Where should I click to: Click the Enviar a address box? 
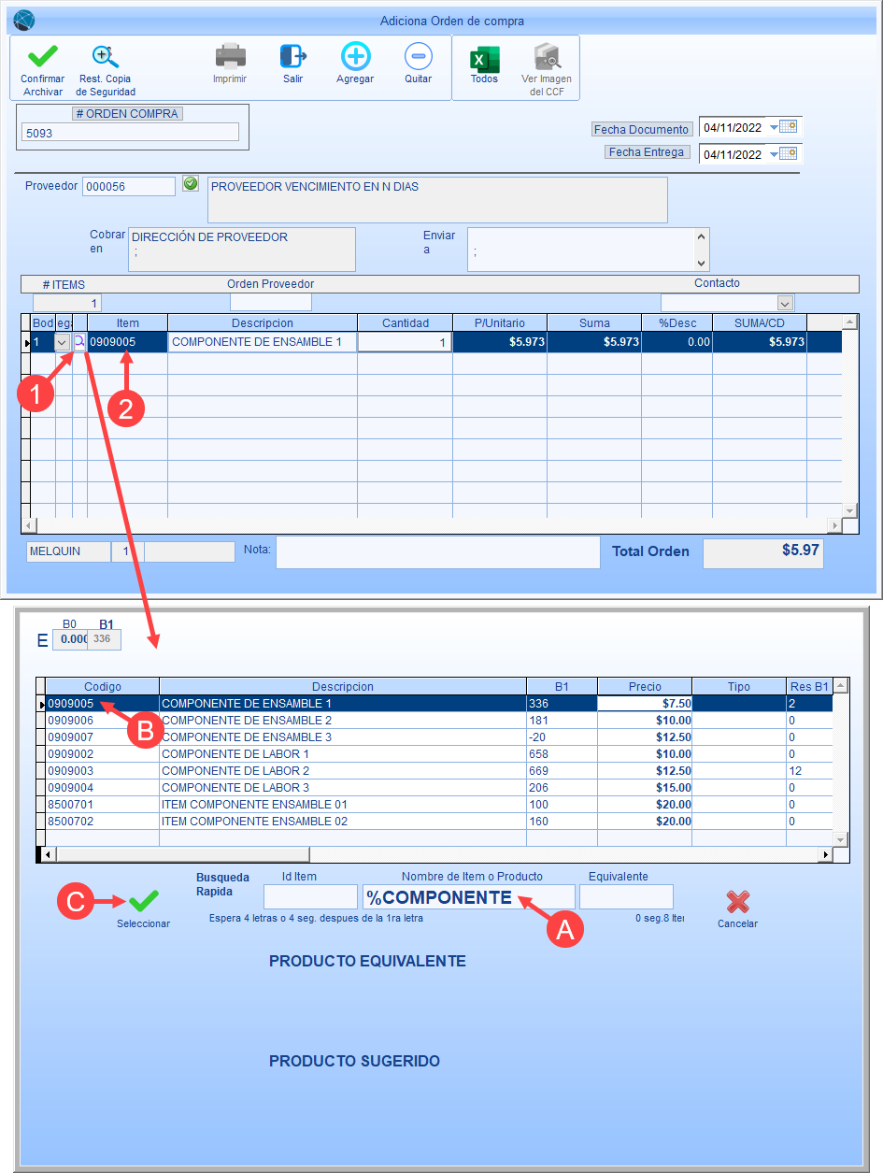click(581, 250)
